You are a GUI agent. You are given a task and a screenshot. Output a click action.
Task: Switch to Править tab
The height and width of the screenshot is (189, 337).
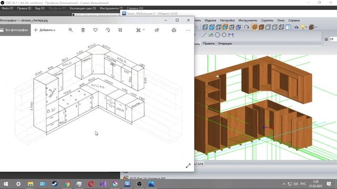(x=209, y=44)
